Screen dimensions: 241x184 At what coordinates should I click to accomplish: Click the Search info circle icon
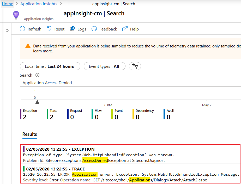tap(37, 75)
